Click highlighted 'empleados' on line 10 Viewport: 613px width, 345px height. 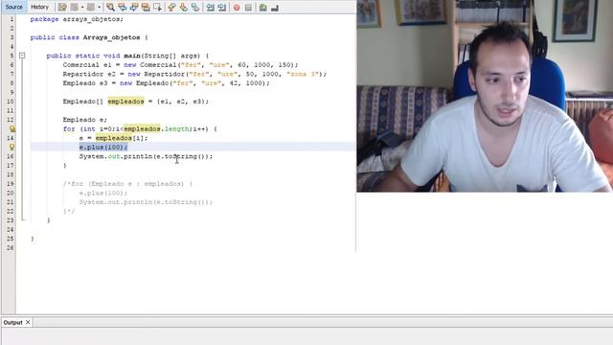pos(125,102)
